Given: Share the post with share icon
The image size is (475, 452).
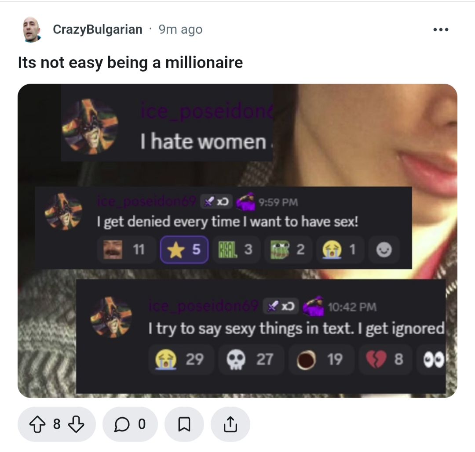Looking at the screenshot, I should (x=230, y=424).
